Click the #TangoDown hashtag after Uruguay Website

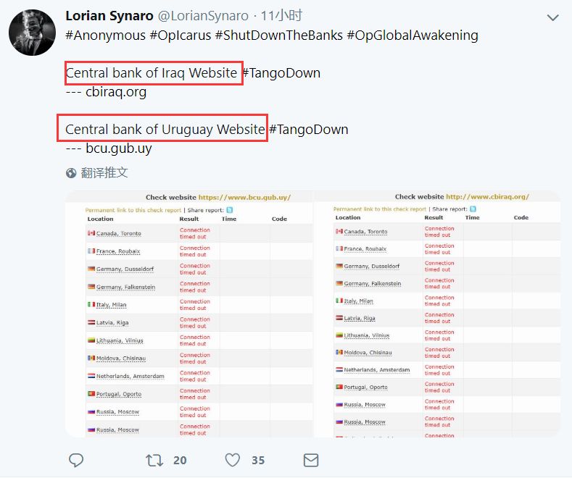tap(310, 130)
